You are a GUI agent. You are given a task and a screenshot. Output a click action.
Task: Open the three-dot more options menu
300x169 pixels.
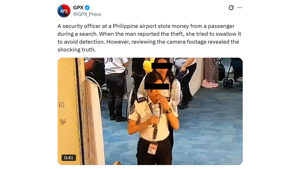click(x=240, y=8)
